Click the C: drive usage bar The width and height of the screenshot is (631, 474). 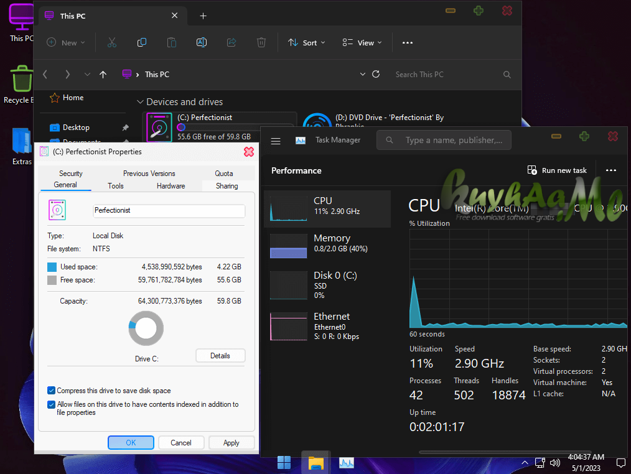point(235,127)
